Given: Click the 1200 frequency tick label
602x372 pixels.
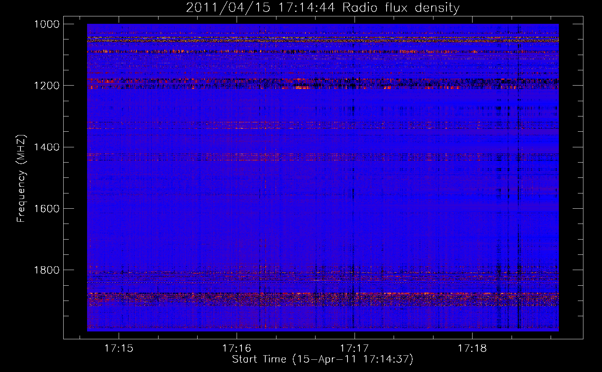Looking at the screenshot, I should (x=47, y=86).
